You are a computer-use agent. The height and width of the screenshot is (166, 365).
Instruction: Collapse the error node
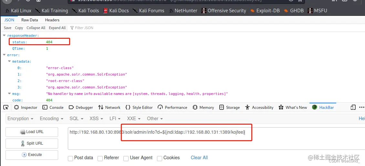pyautogui.click(x=4, y=55)
